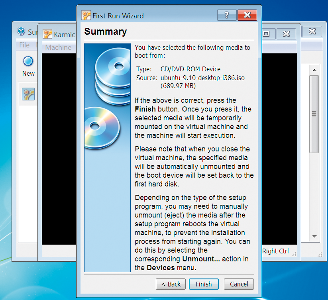Click the ubuntu-9.10-desktop-i386.iso source text
The height and width of the screenshot is (300, 328).
point(202,78)
